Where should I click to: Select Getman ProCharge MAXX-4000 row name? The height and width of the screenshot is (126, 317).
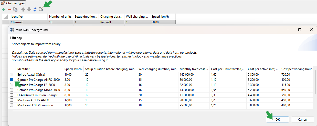(38, 90)
